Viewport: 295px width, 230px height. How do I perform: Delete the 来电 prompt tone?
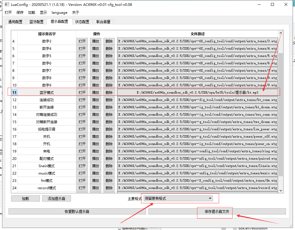coord(109,151)
